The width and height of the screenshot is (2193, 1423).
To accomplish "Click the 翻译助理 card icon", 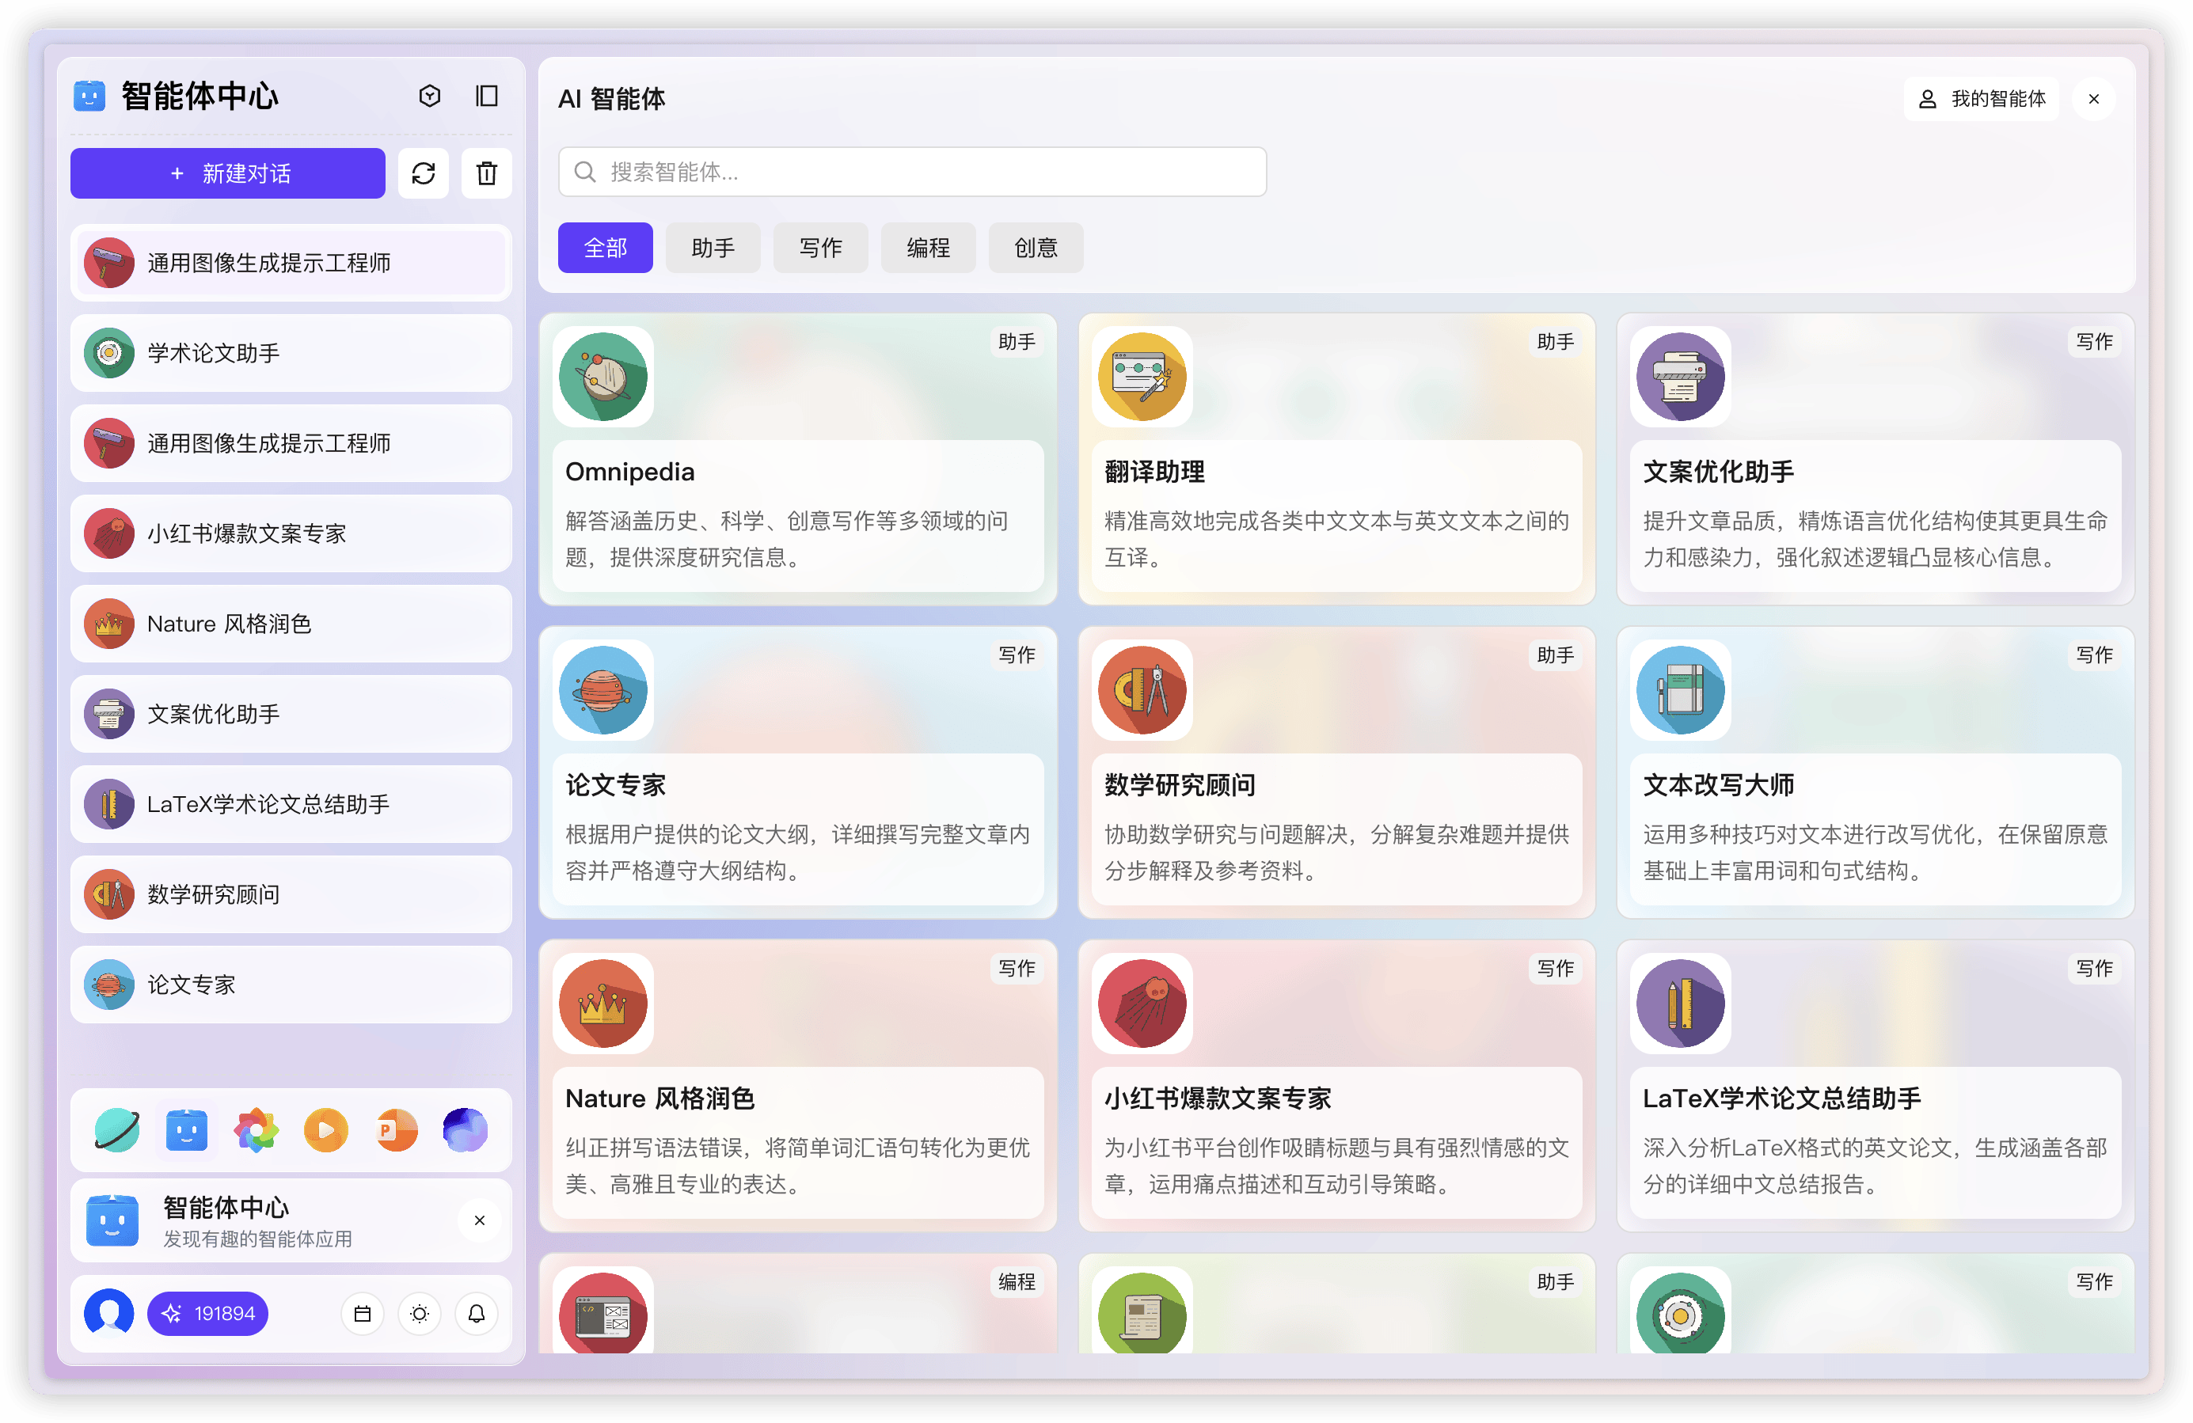I will 1142,377.
